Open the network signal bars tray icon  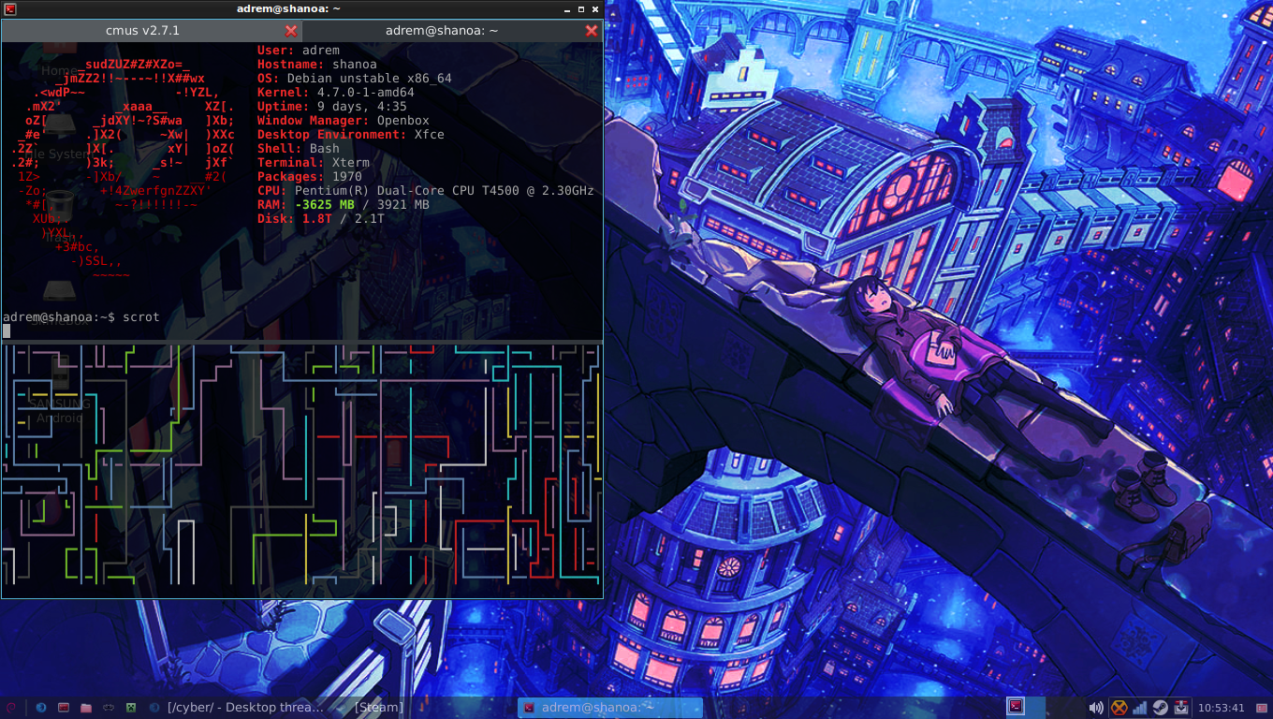[x=1140, y=708]
